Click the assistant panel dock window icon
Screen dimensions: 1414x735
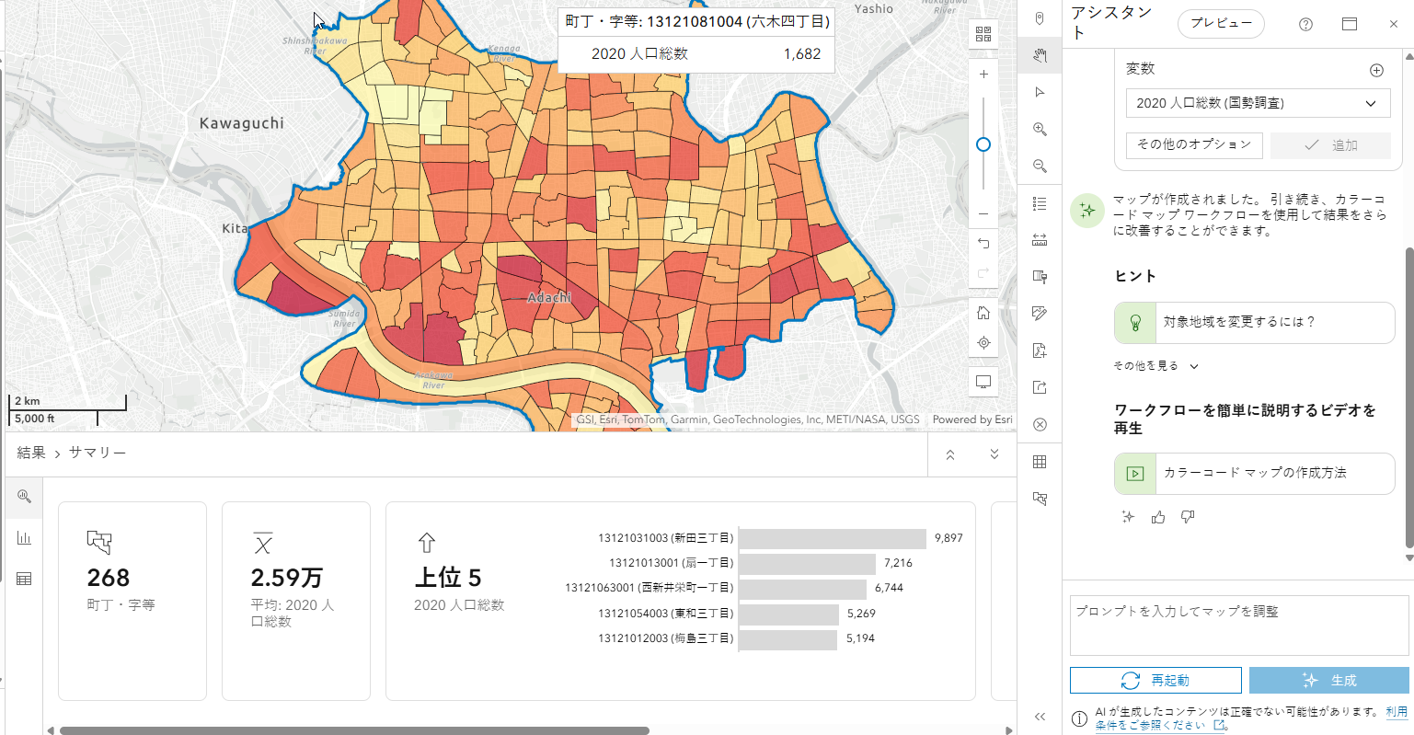(x=1350, y=24)
